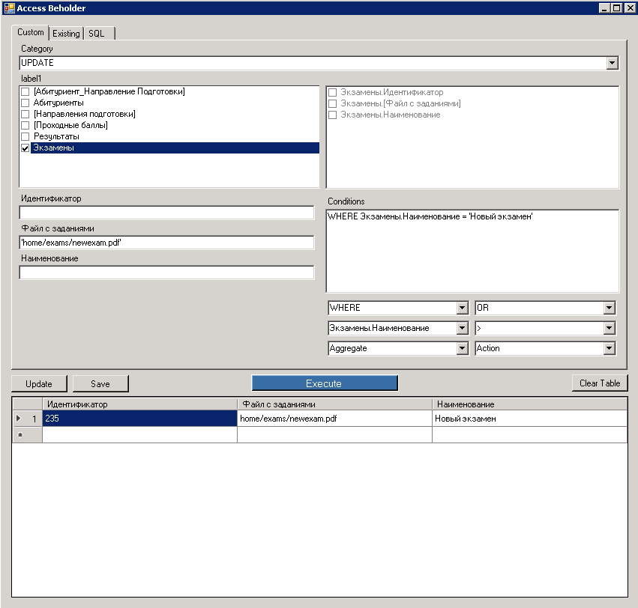Enable the Результаты checkbox

[x=25, y=136]
